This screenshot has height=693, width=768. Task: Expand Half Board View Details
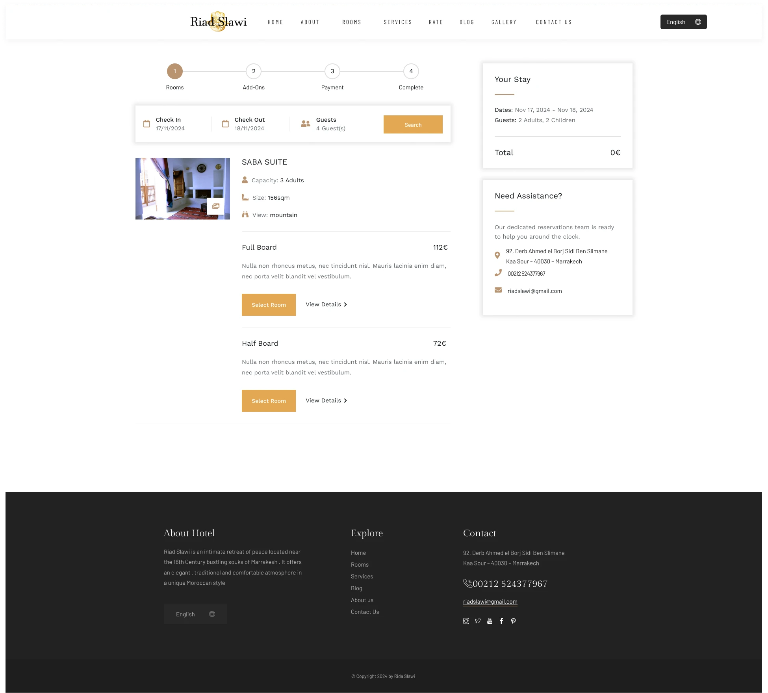coord(326,400)
